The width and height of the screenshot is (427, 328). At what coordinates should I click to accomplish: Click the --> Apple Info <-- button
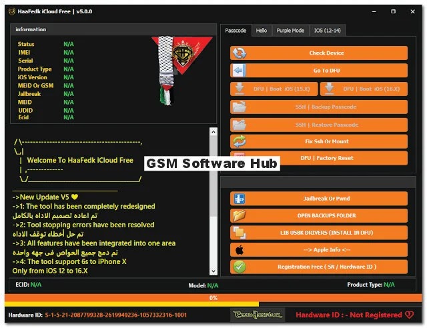pos(319,250)
